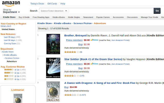Image resolution: width=164 pixels, height=103 pixels.
Task: Click the Prime logo beside Star Soldier
Action: pyautogui.click(x=94, y=64)
